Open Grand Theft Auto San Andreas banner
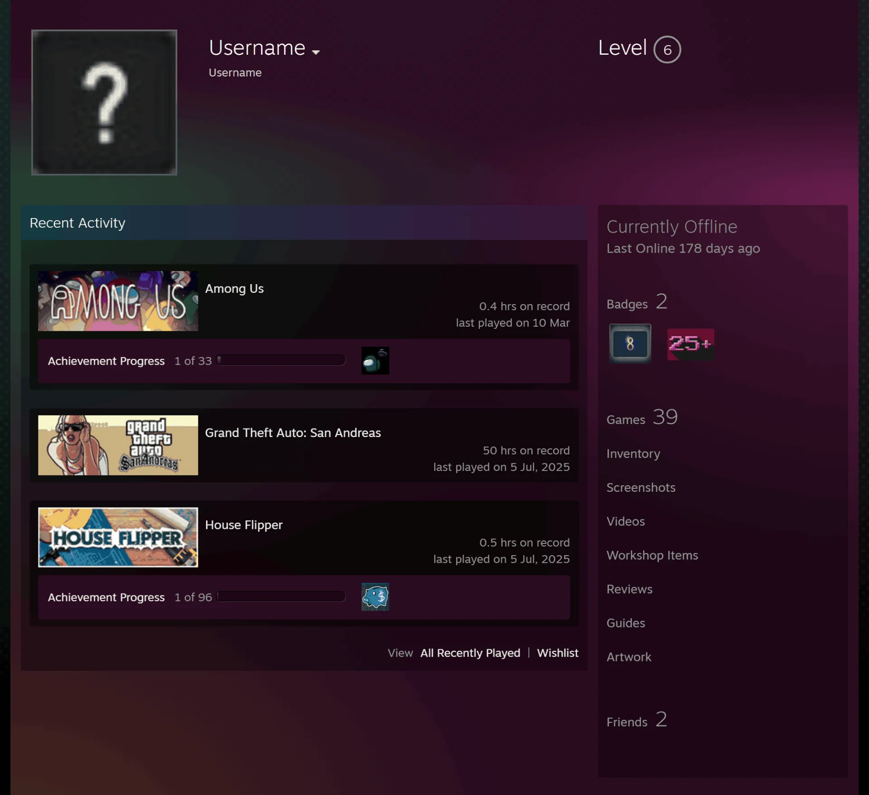The width and height of the screenshot is (869, 795). coord(118,445)
